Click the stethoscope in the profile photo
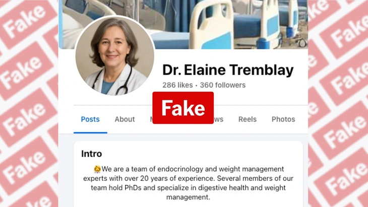The image size is (368, 207). click(x=117, y=82)
